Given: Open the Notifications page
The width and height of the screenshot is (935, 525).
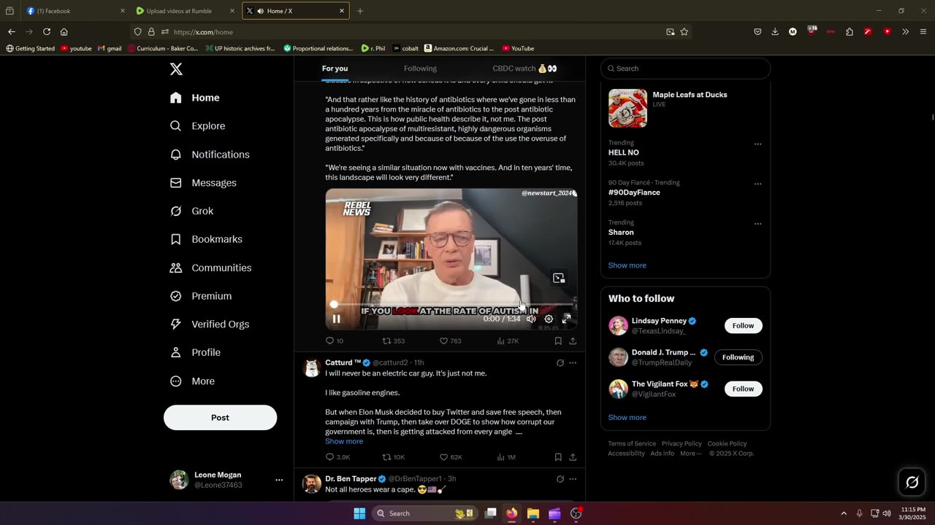Looking at the screenshot, I should pyautogui.click(x=210, y=155).
